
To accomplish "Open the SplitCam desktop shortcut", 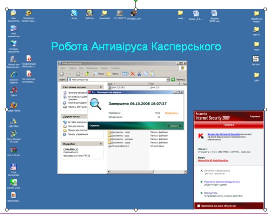I will 89,14.
